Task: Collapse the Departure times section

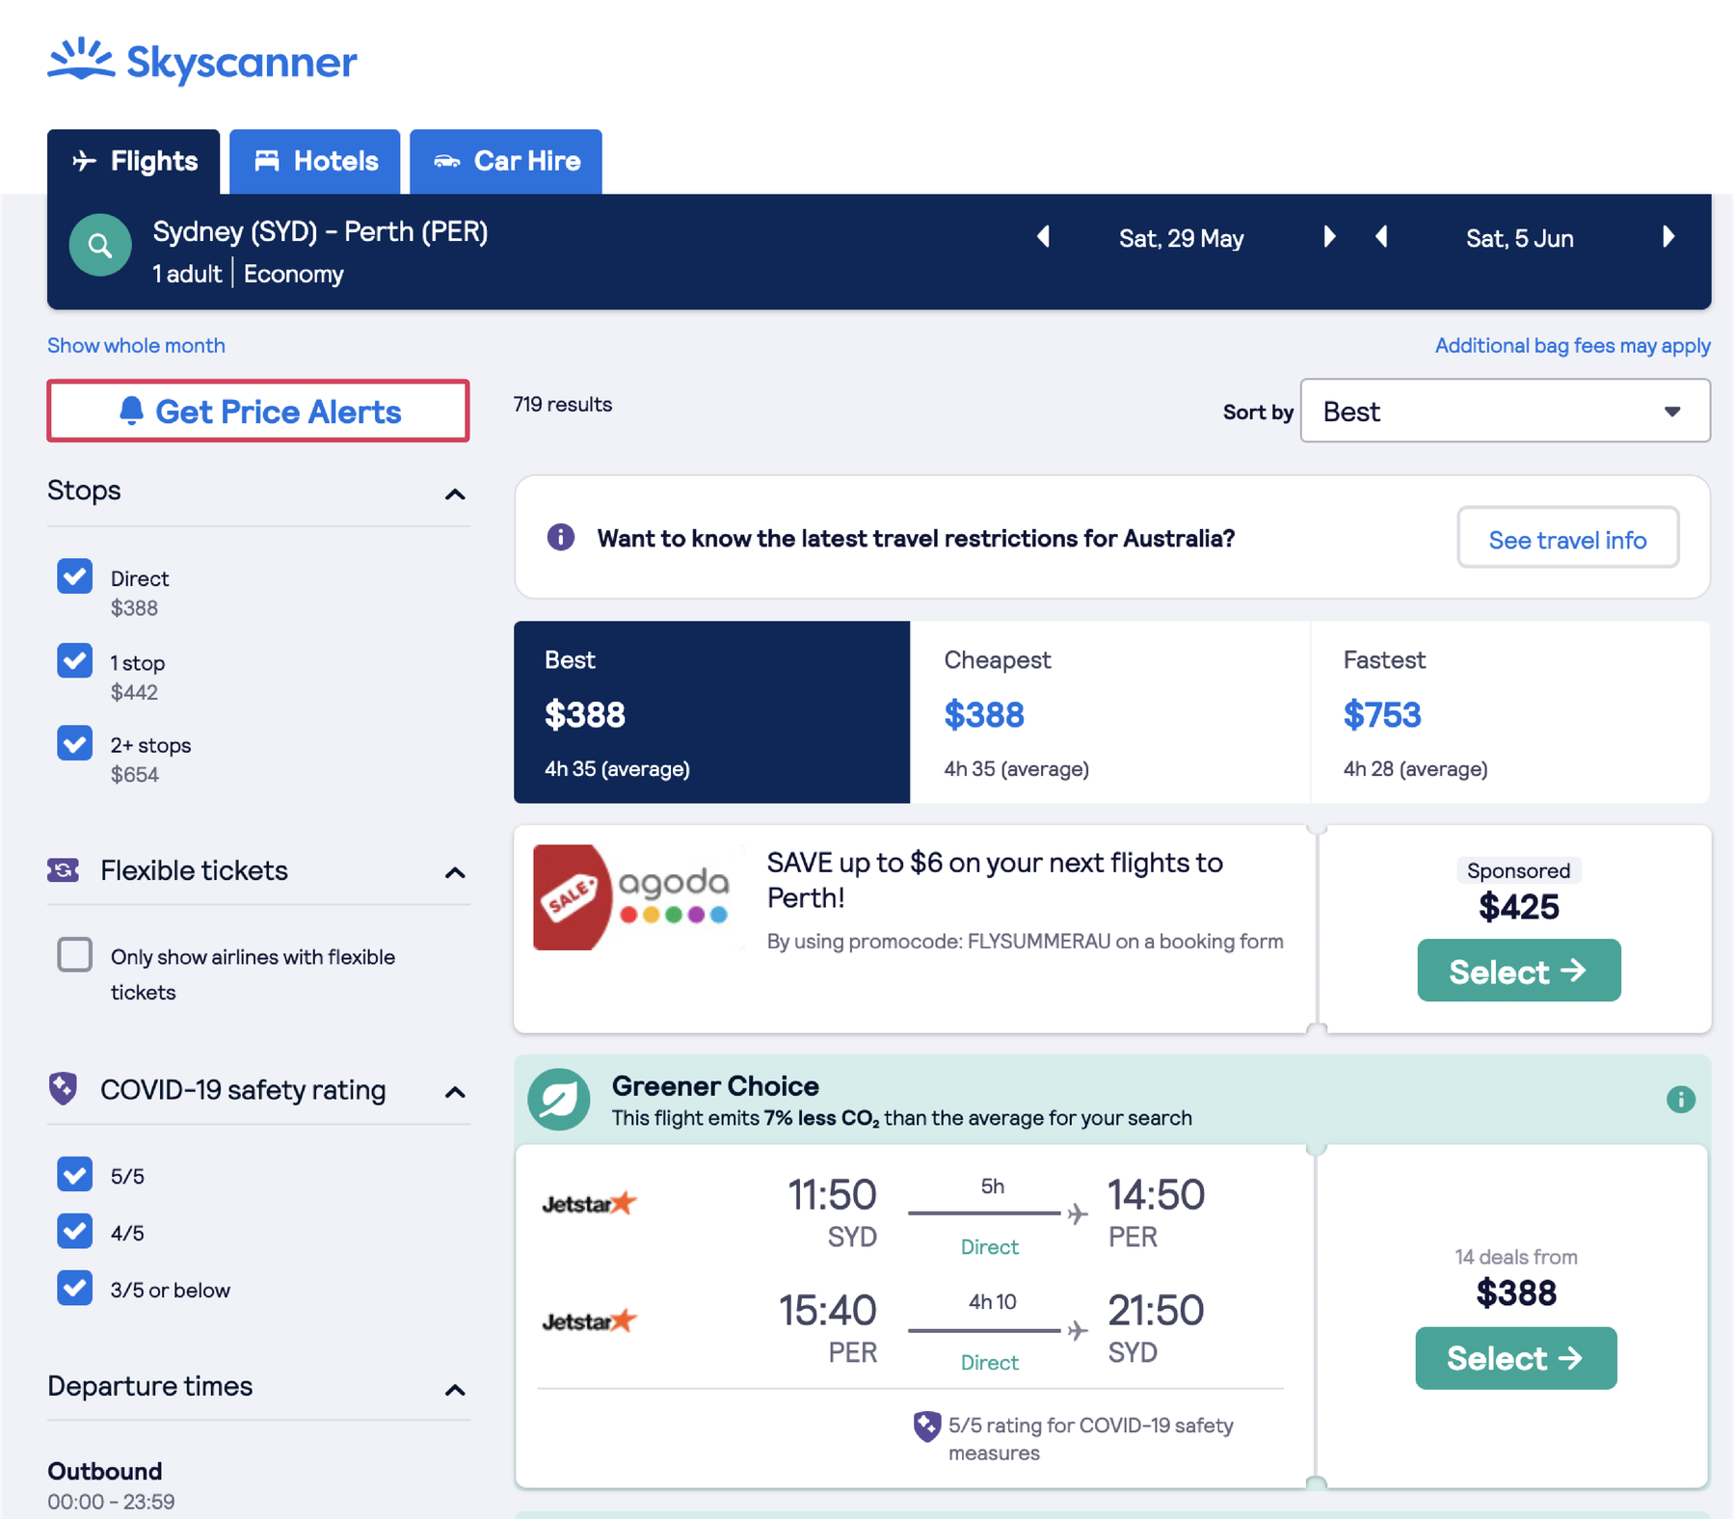Action: tap(455, 1390)
